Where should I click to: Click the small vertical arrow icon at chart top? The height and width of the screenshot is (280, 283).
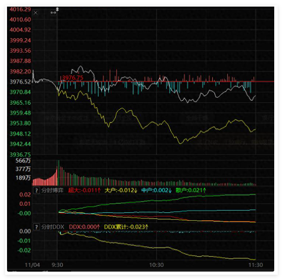57,9
